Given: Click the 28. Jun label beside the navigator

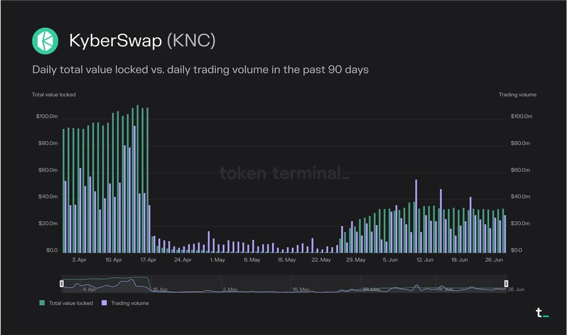Looking at the screenshot, I should coord(516,289).
